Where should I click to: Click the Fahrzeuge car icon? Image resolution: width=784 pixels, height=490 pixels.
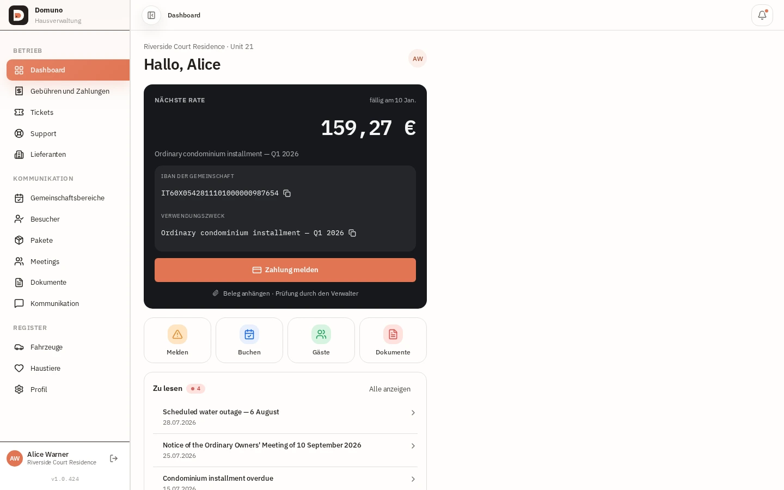point(19,347)
